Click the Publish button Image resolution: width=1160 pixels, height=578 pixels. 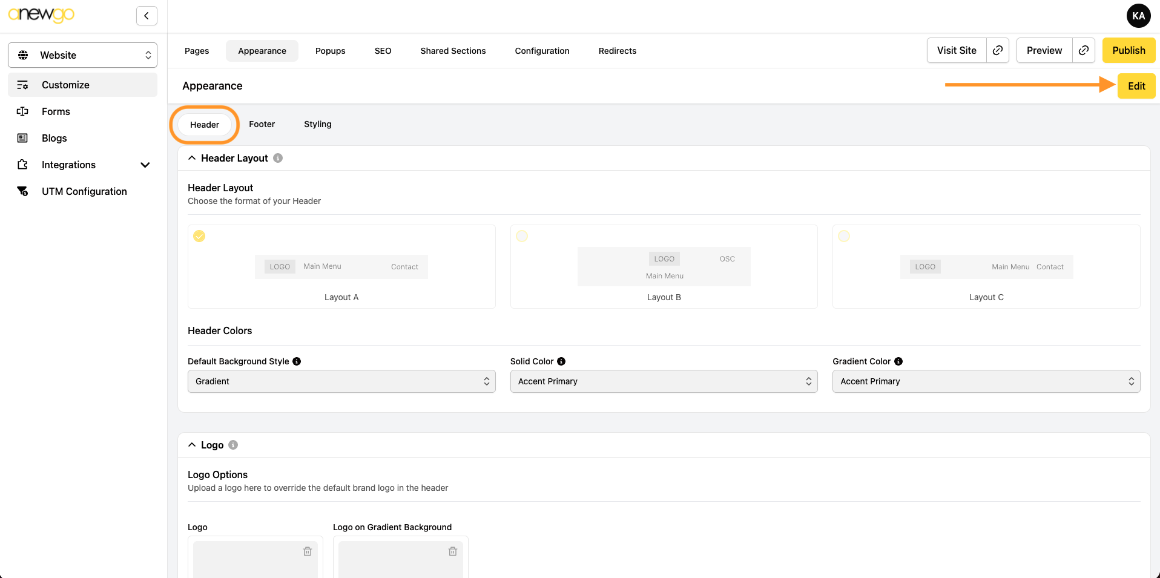(1129, 50)
